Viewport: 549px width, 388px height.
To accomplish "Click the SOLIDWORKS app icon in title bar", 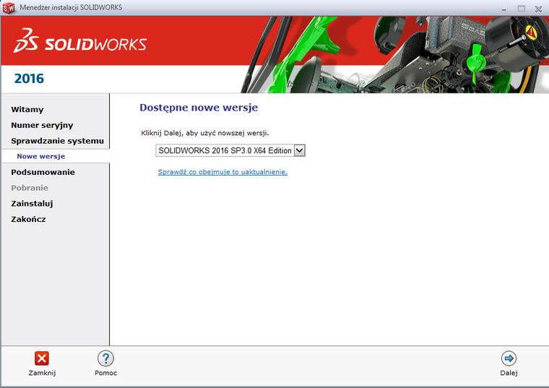I will 9,8.
